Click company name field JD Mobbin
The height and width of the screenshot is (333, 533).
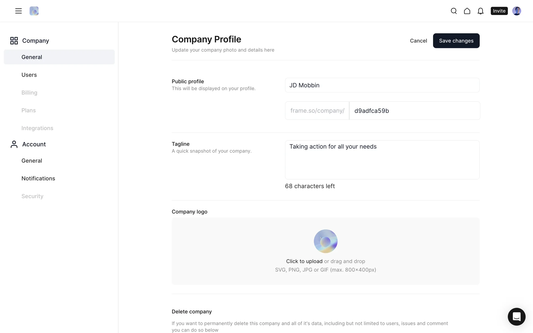[382, 85]
